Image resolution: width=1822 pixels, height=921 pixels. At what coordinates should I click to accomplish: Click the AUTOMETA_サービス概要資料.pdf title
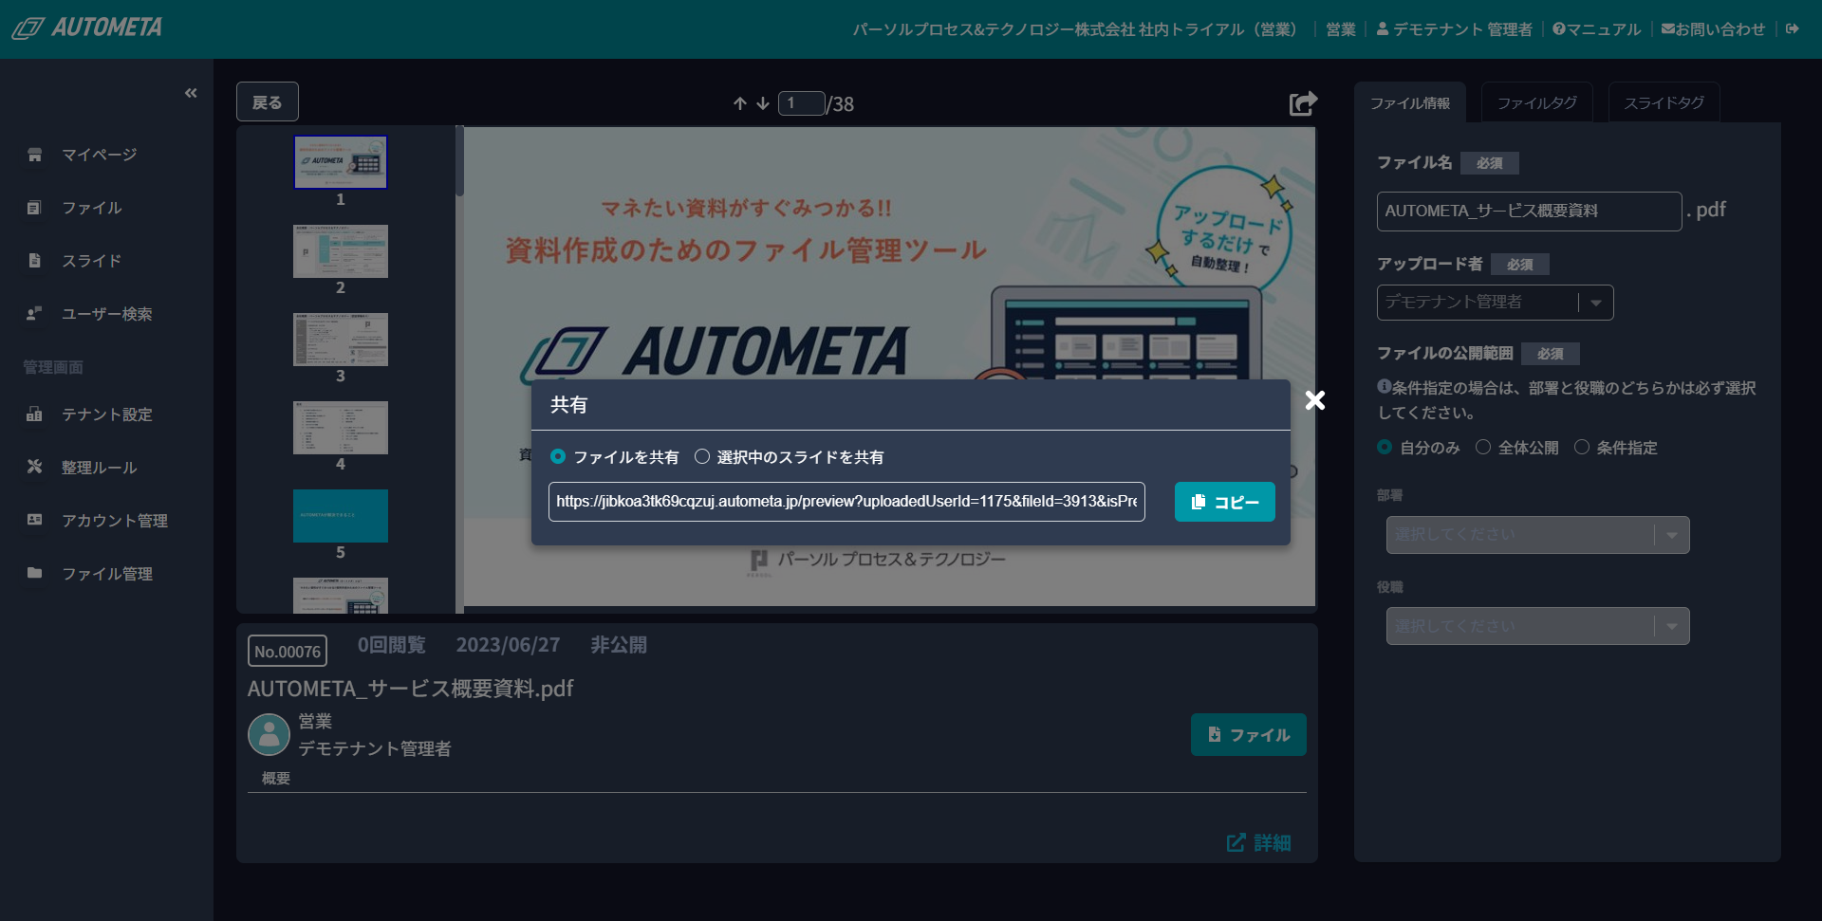[410, 689]
